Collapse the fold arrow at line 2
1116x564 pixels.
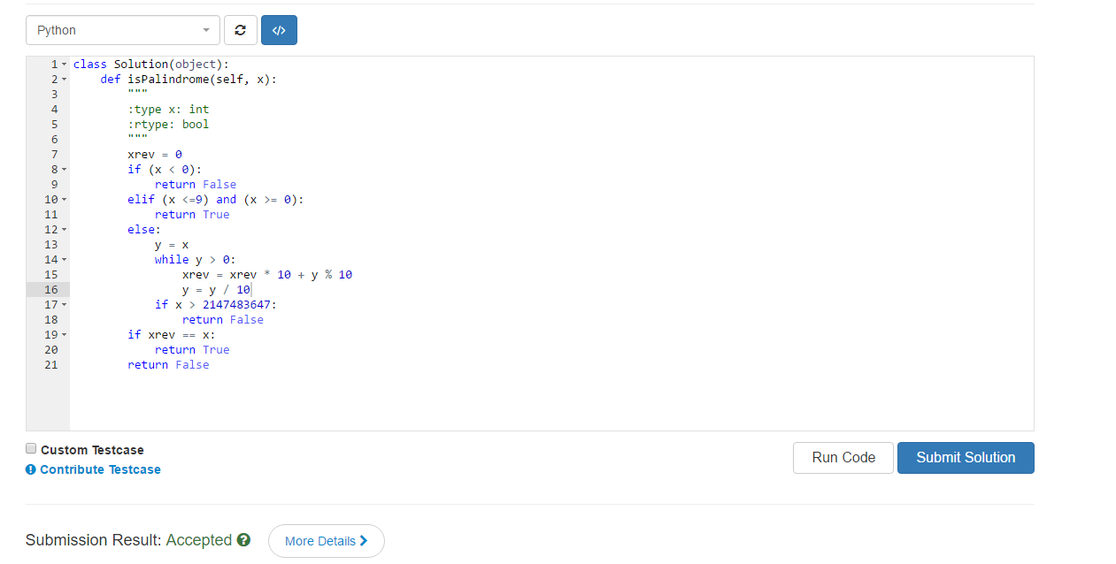pos(64,80)
